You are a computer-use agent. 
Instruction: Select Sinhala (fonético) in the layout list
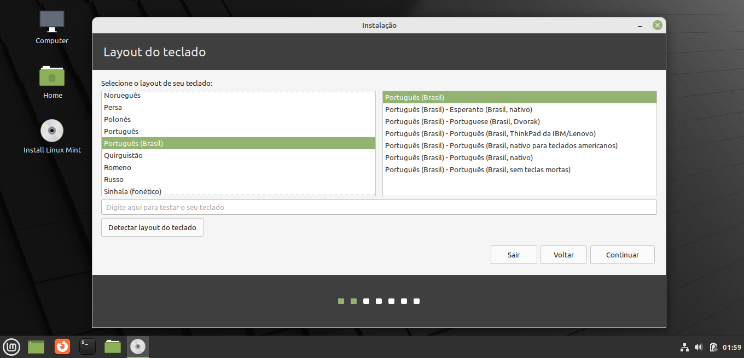pyautogui.click(x=239, y=191)
